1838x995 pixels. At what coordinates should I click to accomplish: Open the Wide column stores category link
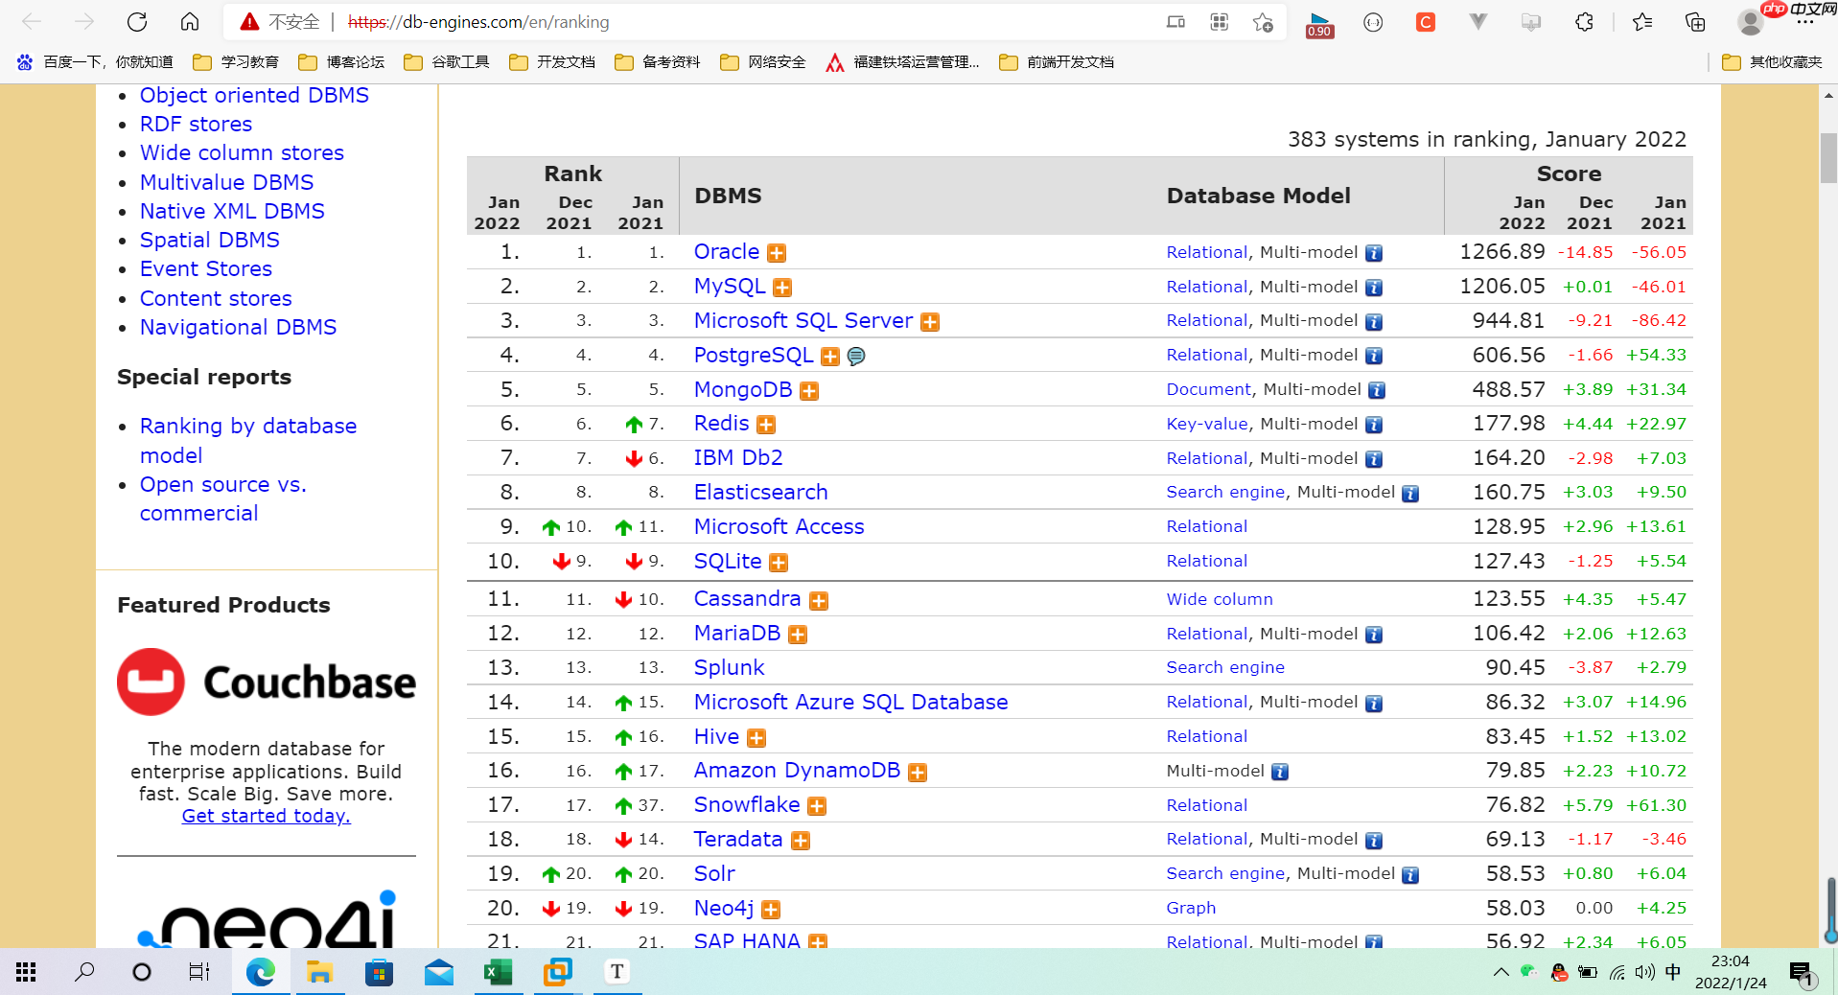(x=242, y=152)
